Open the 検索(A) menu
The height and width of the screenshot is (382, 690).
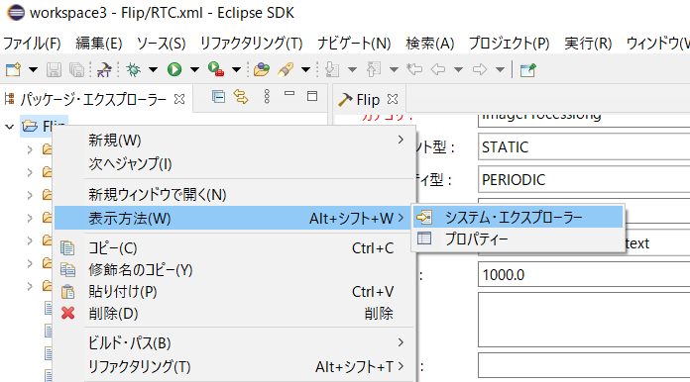[430, 44]
